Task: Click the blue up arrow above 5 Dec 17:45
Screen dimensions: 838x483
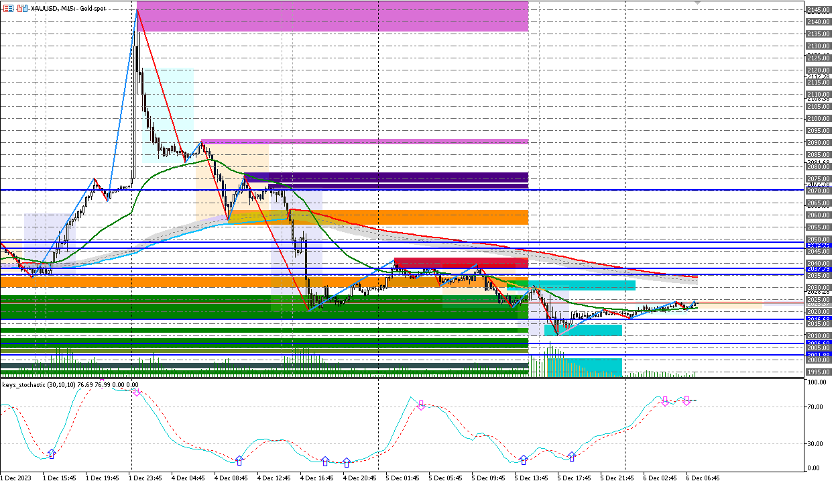Action: (x=572, y=456)
